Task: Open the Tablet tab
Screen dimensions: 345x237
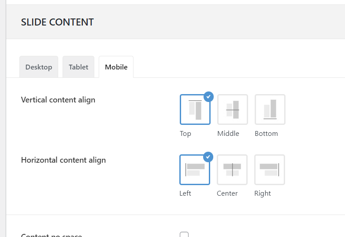Action: tap(78, 67)
